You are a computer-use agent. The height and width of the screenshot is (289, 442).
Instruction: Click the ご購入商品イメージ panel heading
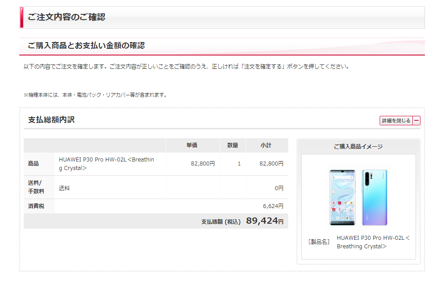point(358,147)
